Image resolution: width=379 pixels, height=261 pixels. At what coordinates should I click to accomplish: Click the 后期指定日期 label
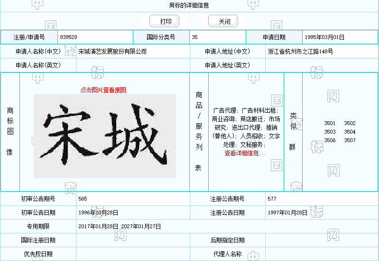228,240
